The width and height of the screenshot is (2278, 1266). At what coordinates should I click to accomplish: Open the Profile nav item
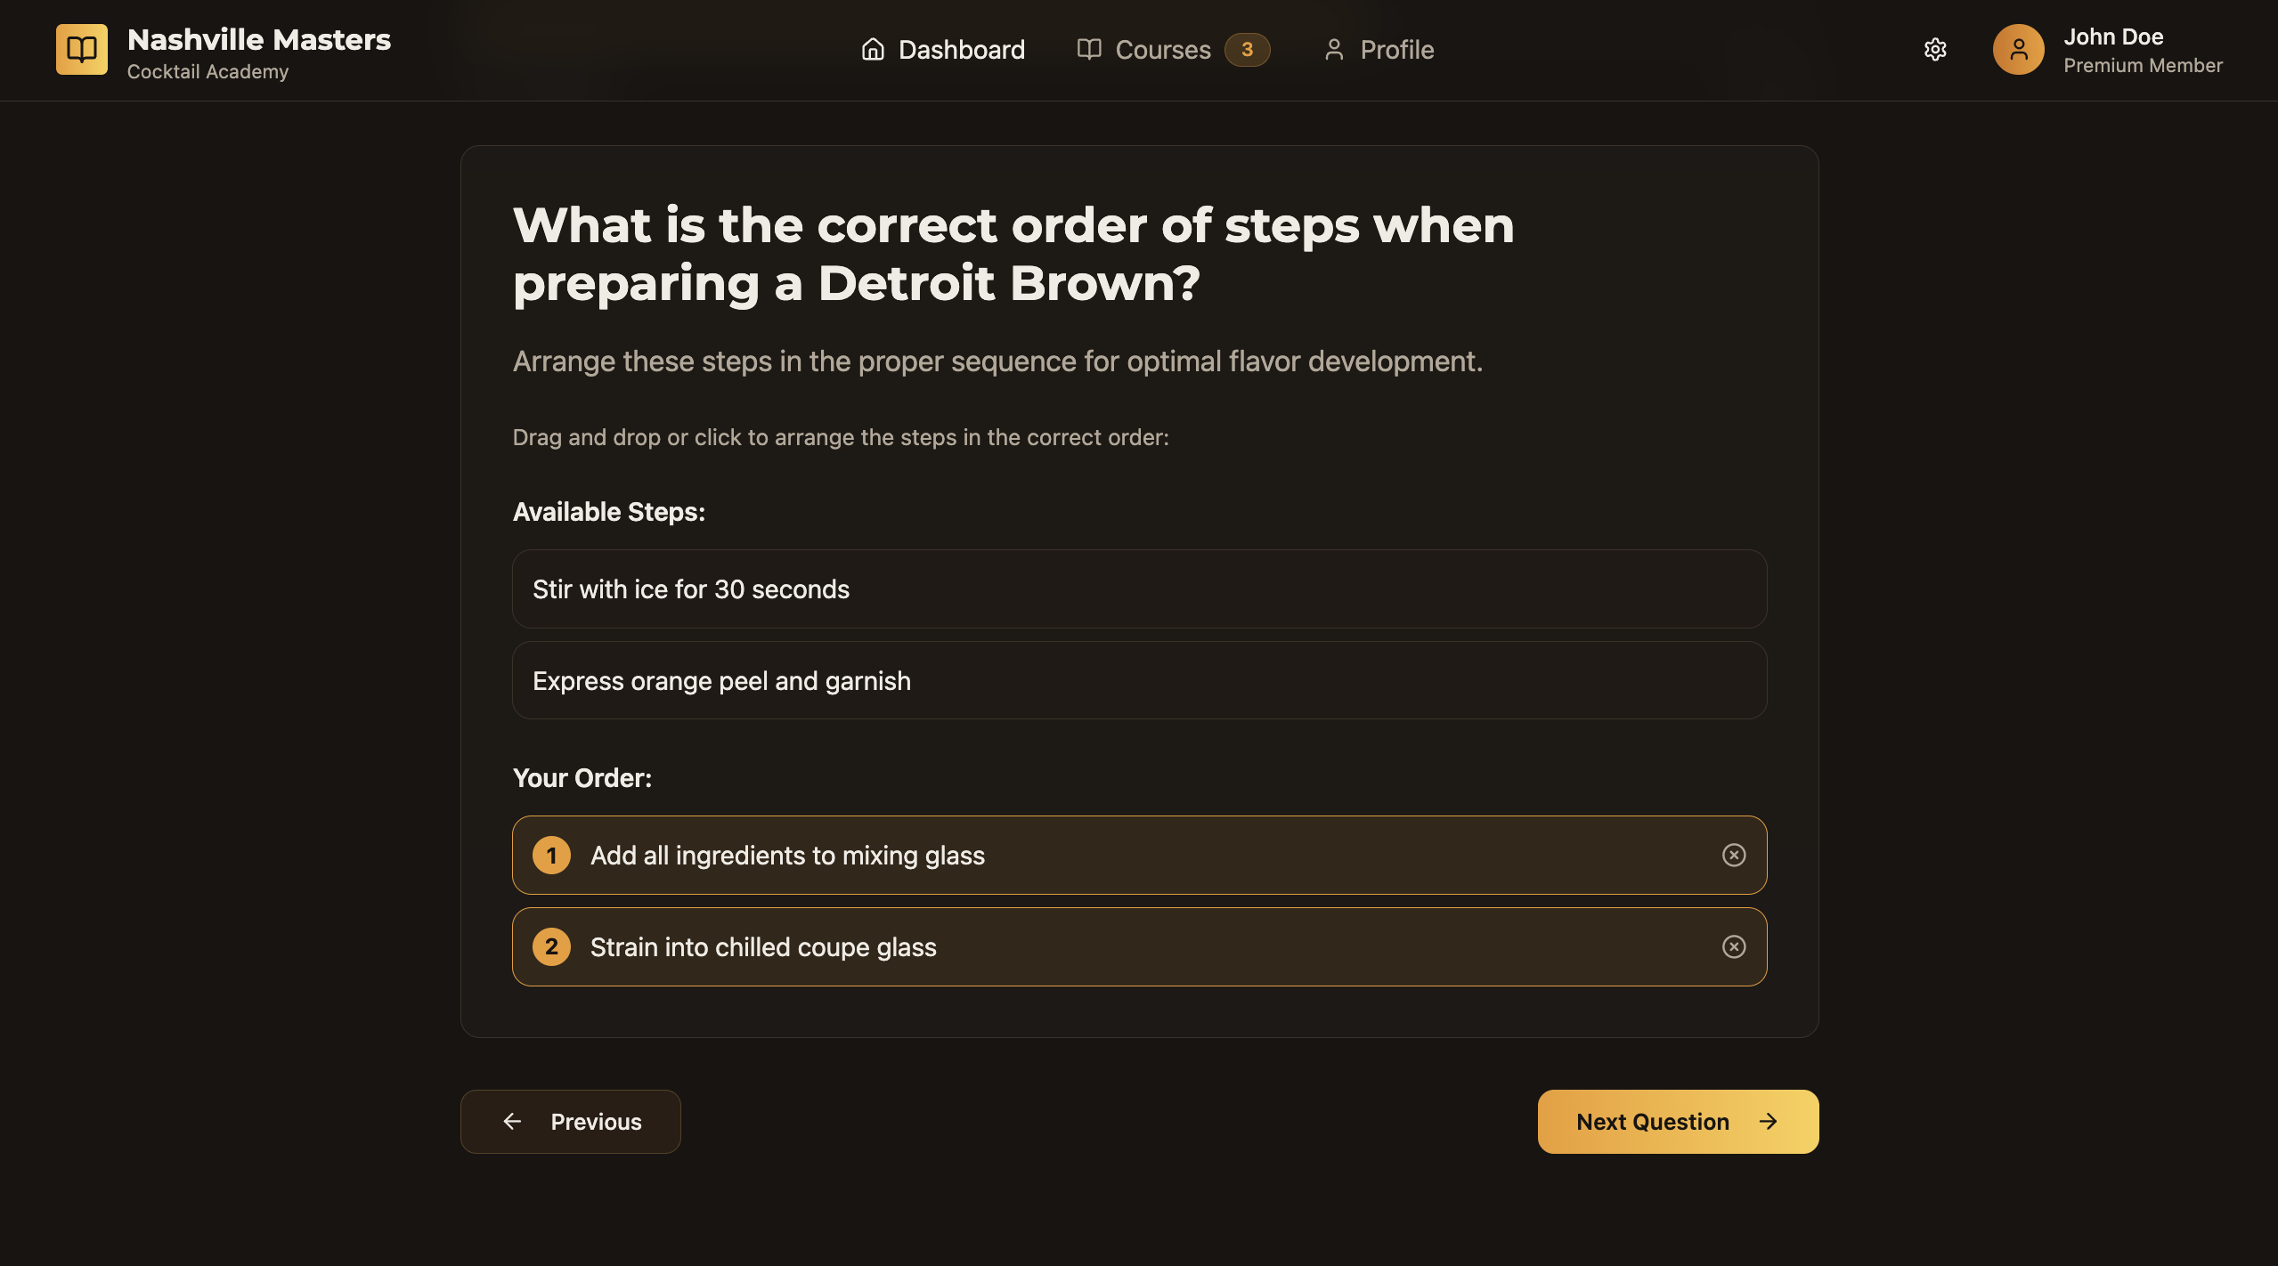pyautogui.click(x=1378, y=49)
